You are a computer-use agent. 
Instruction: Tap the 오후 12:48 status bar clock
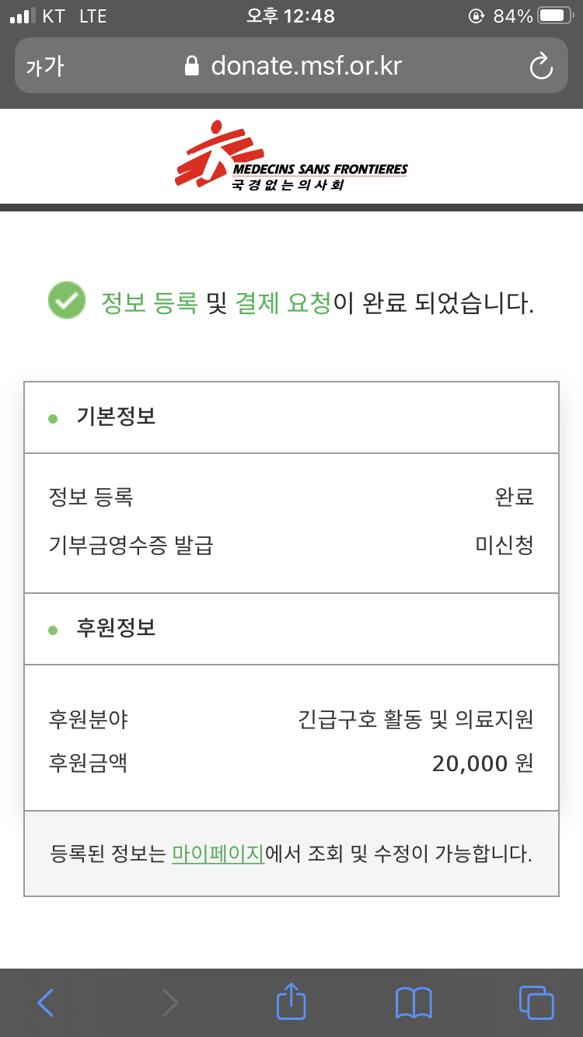(x=291, y=16)
